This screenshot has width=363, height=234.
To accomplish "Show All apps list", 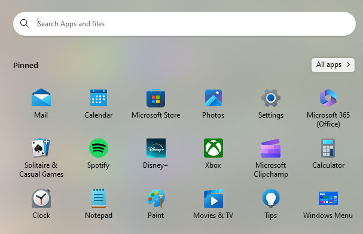I will [333, 64].
